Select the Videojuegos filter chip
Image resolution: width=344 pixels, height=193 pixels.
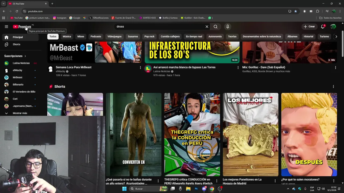click(114, 36)
